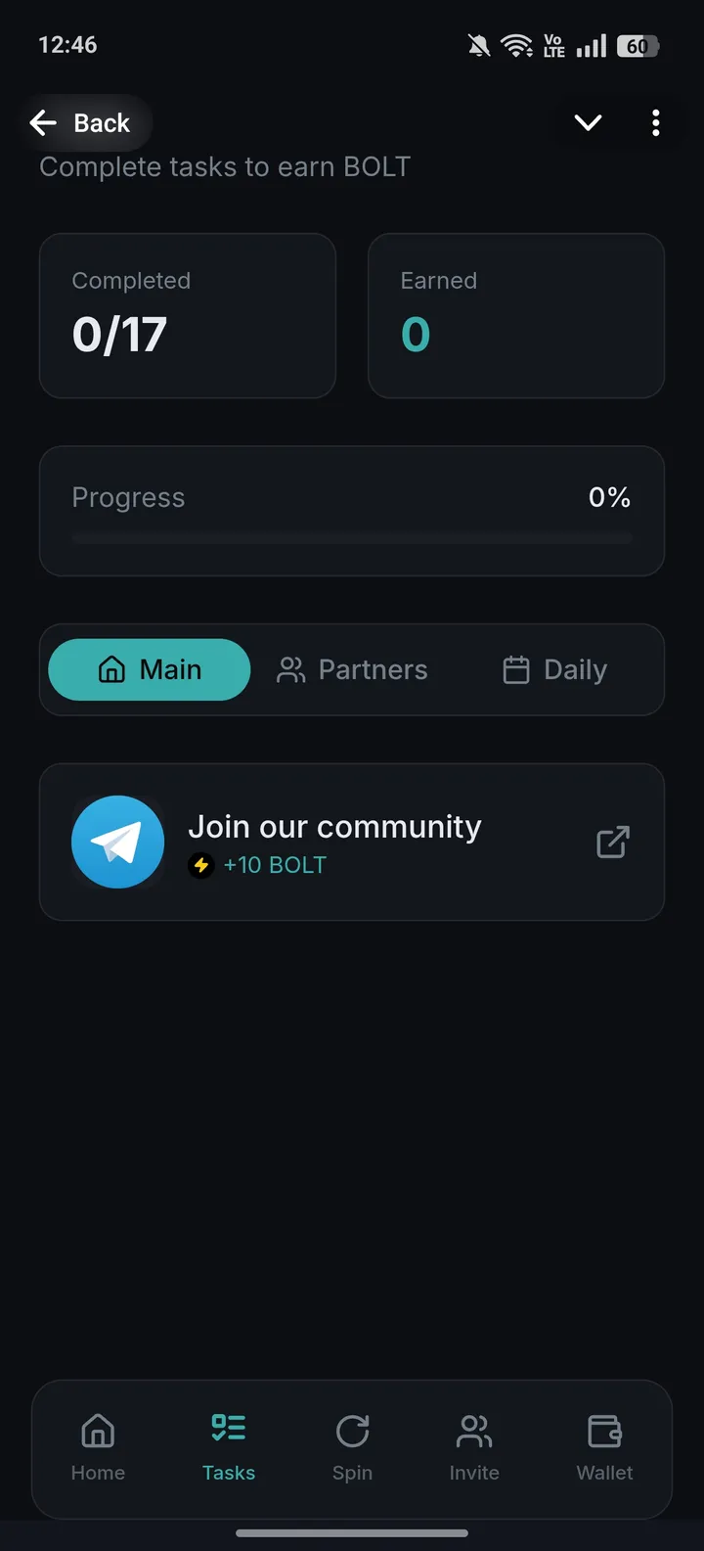Open the Invite friends section
This screenshot has height=1551, width=704.
click(x=474, y=1448)
